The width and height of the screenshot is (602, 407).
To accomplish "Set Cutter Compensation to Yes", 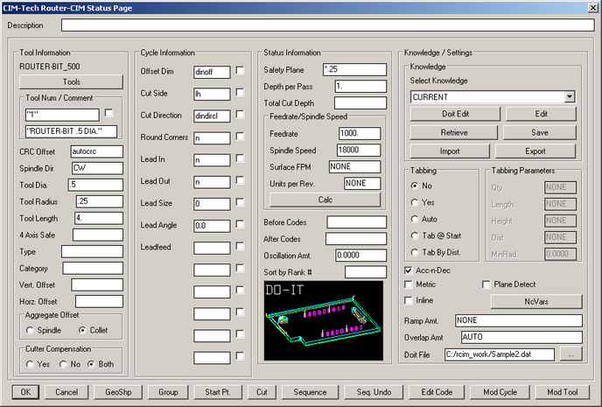I will 30,364.
